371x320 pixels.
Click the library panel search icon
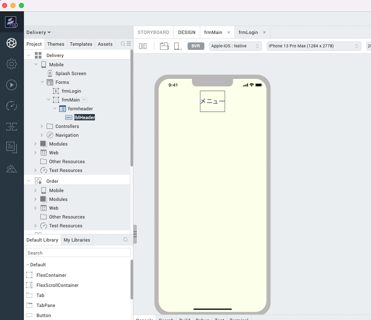pyautogui.click(x=125, y=240)
